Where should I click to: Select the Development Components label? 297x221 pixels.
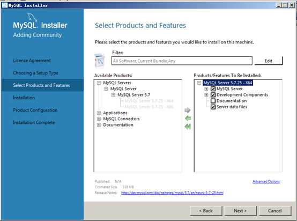(x=242, y=95)
